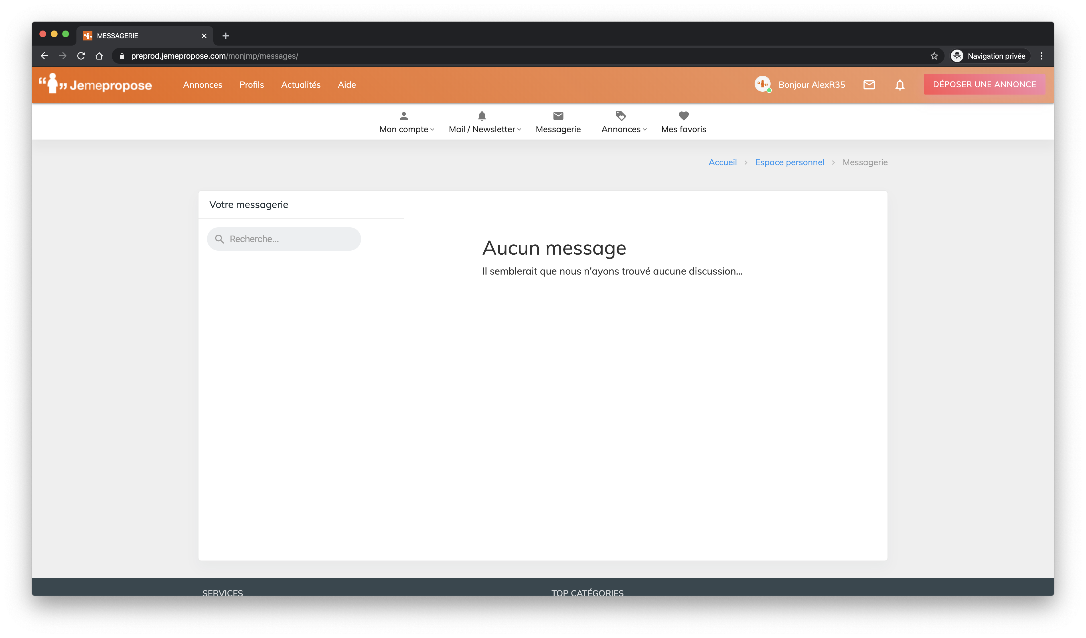
Task: Go to browser home icon
Action: [99, 56]
